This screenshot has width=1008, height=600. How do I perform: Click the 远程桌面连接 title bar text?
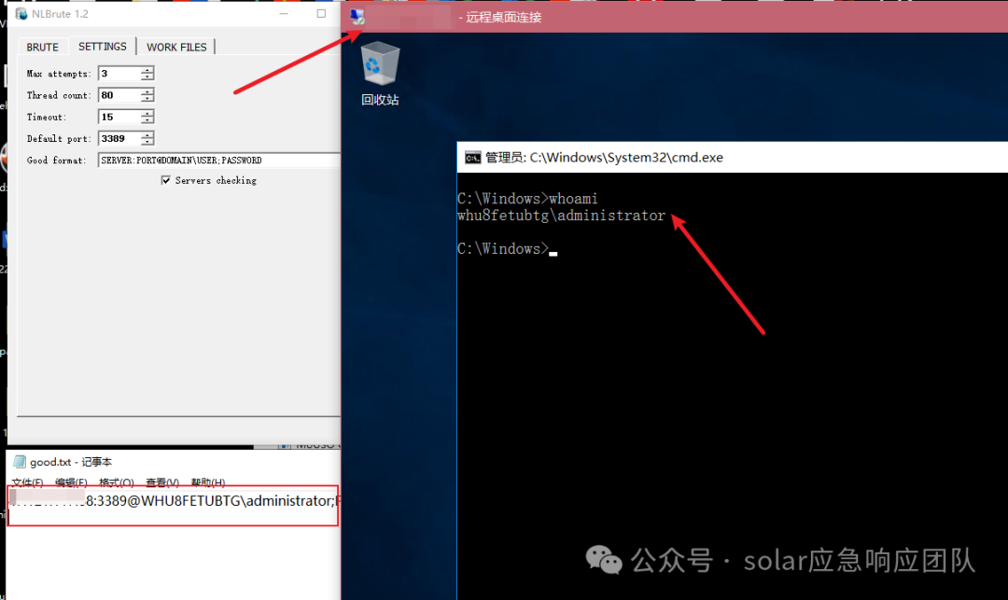[x=503, y=18]
